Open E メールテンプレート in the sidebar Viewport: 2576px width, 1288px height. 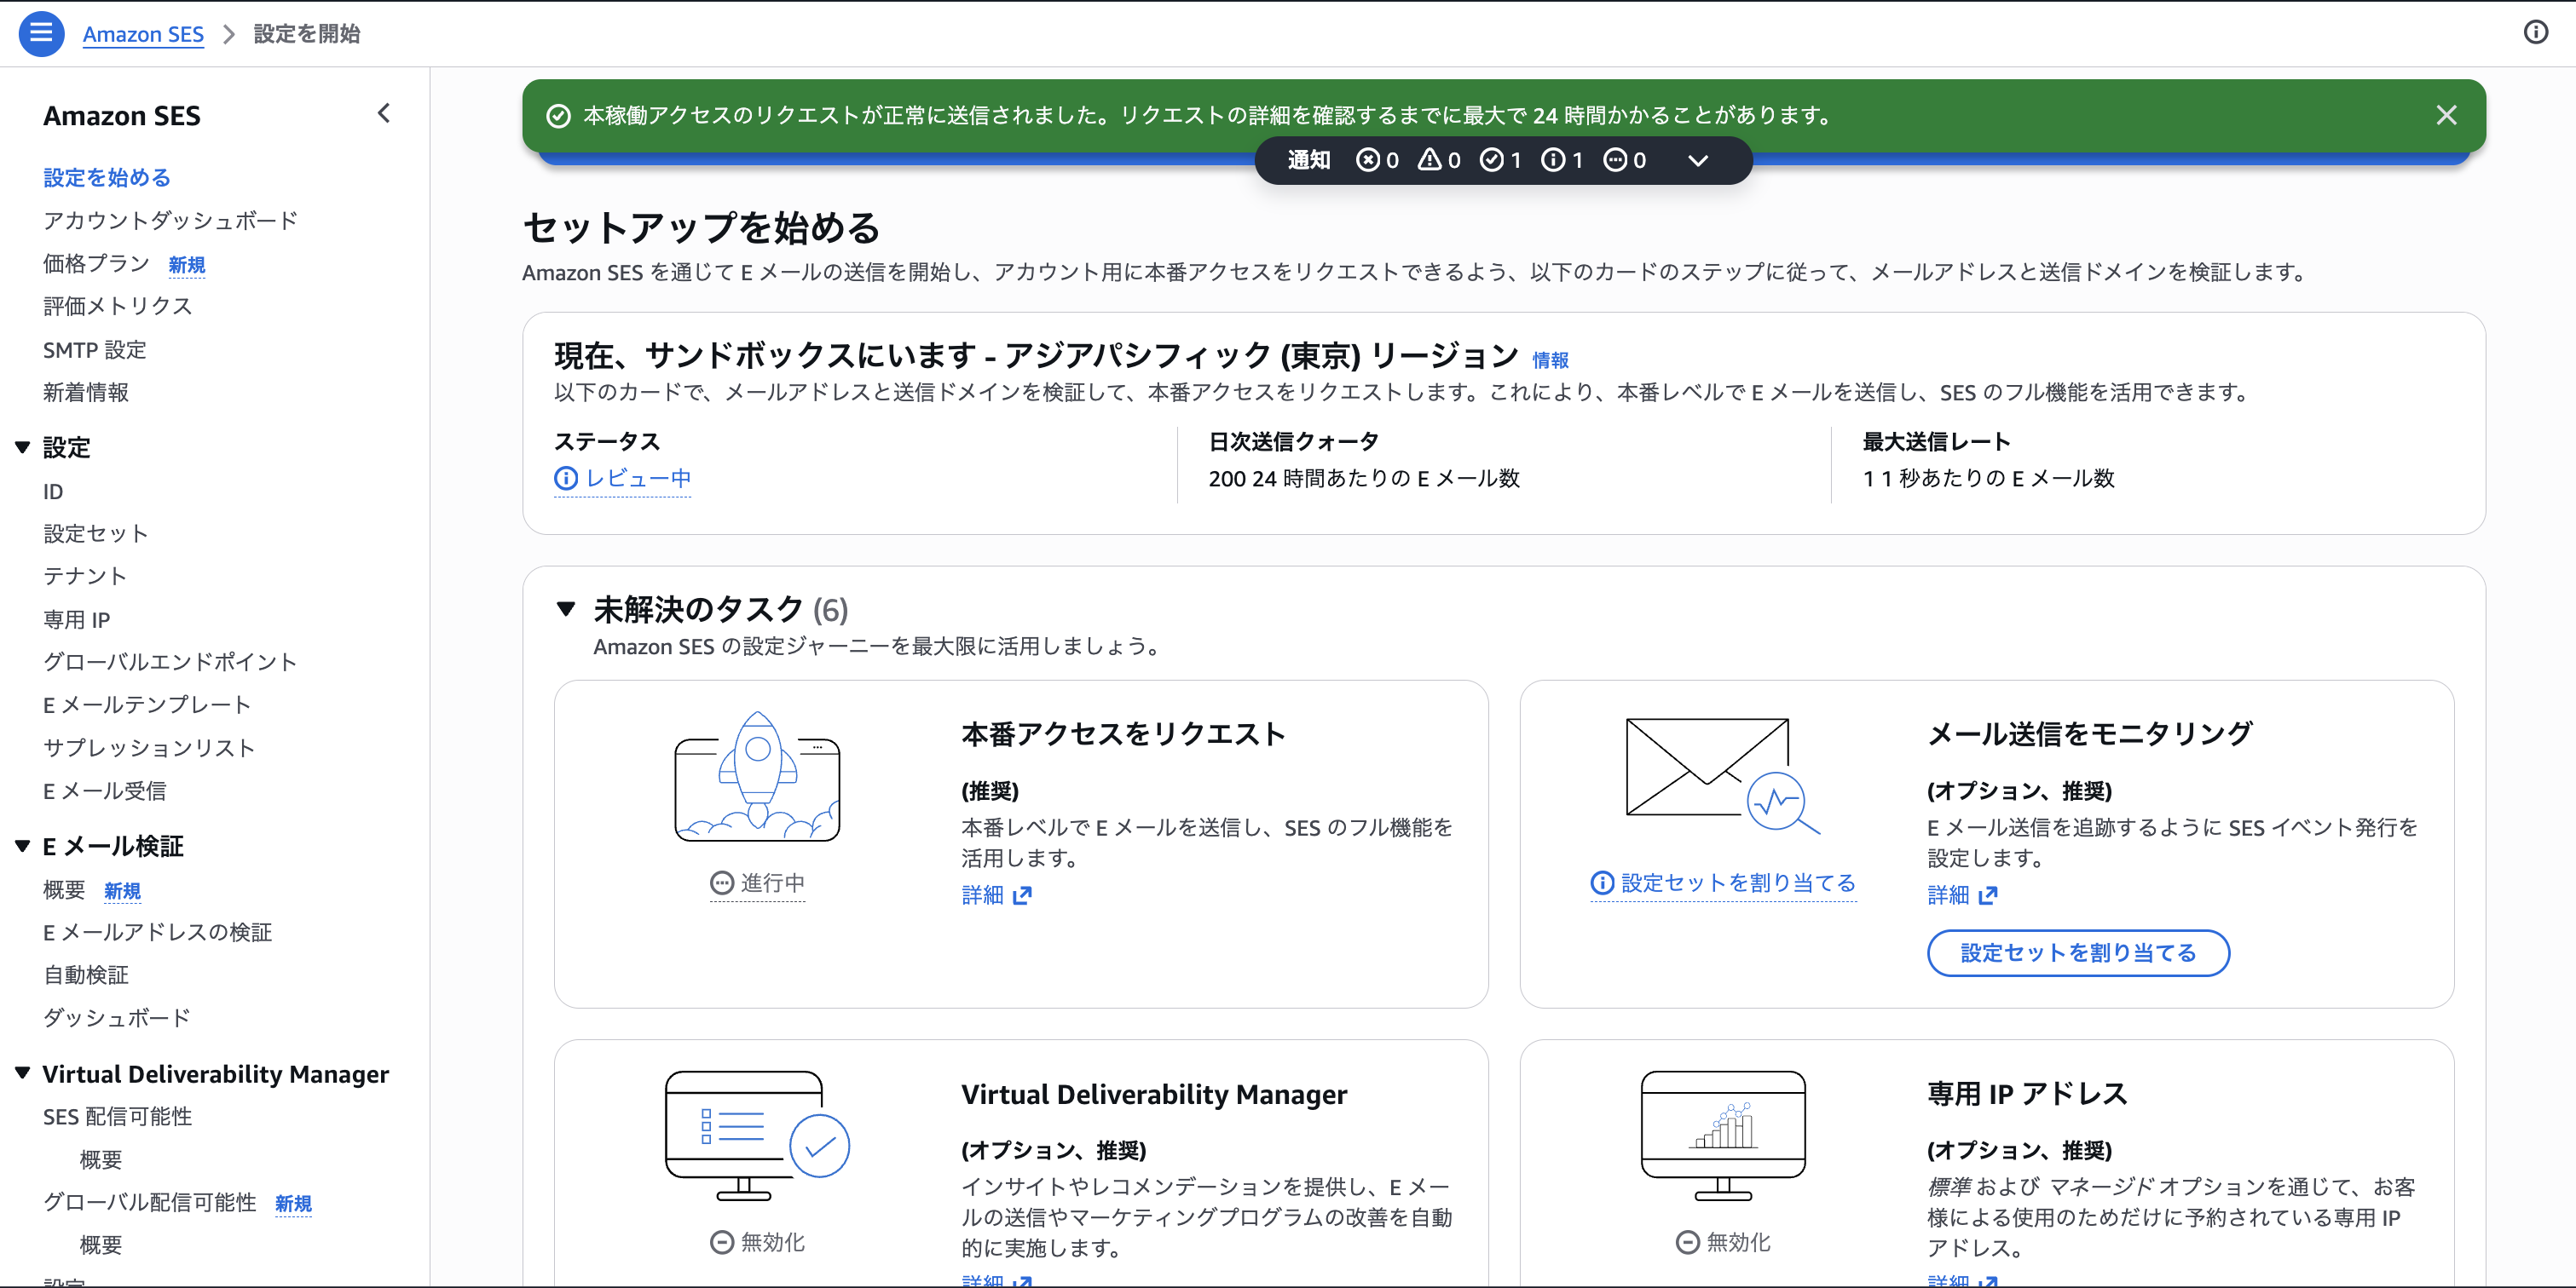[x=147, y=705]
